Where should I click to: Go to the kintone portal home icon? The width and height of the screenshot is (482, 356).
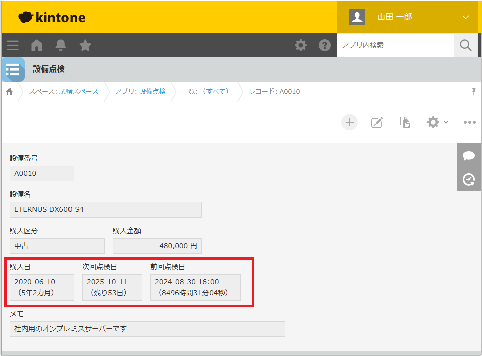tap(37, 45)
